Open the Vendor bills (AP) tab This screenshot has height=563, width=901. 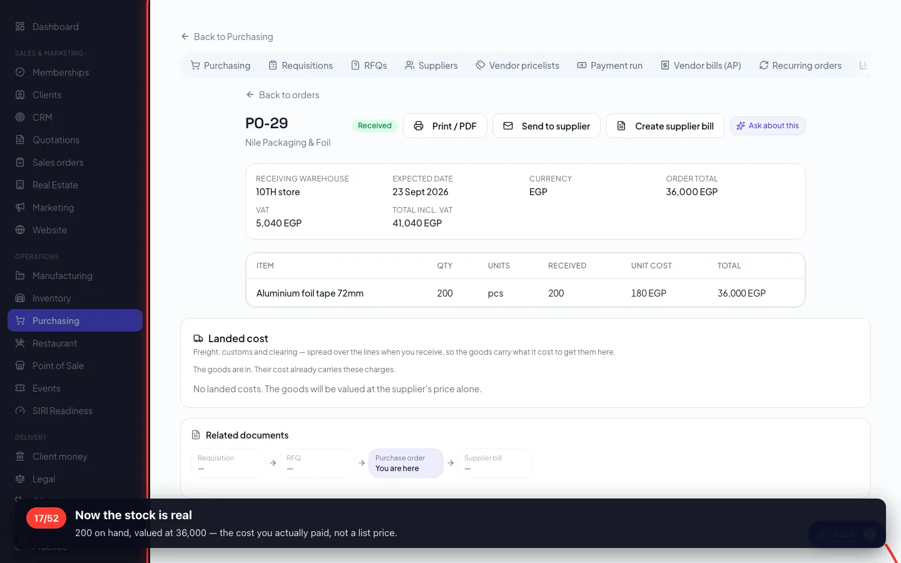click(x=701, y=65)
